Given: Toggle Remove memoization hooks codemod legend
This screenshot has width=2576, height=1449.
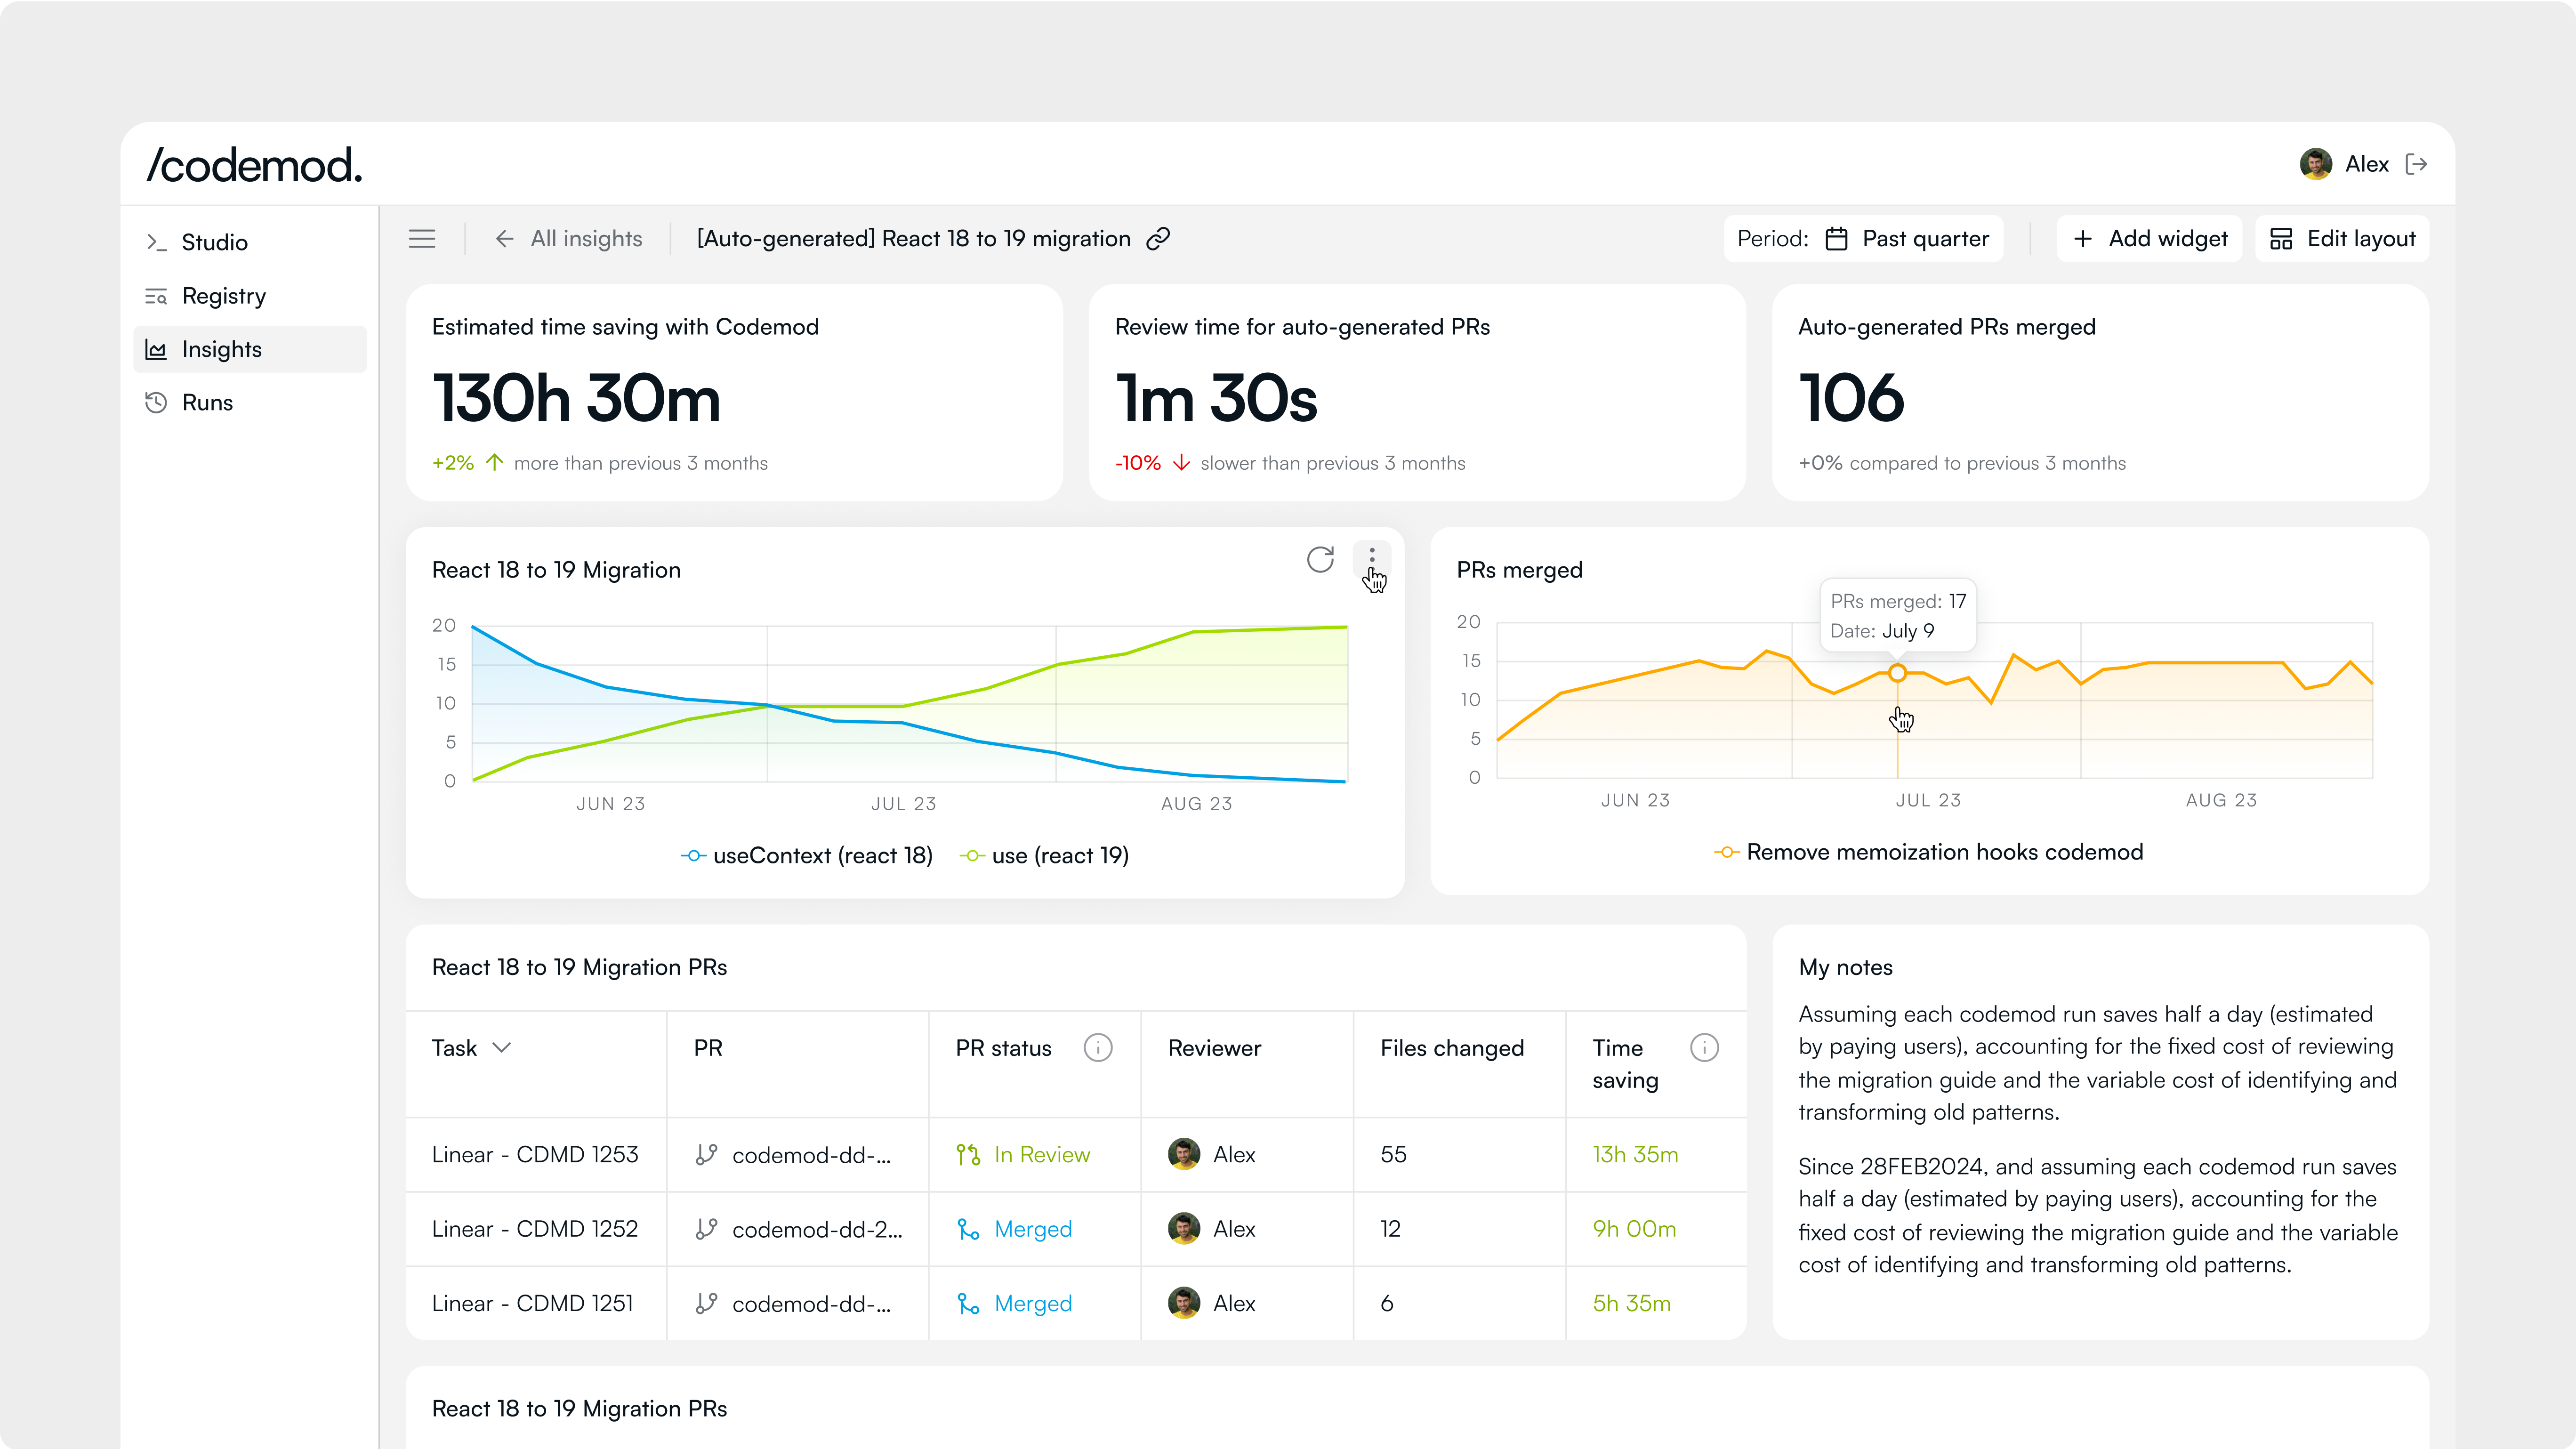Looking at the screenshot, I should coord(1929,852).
